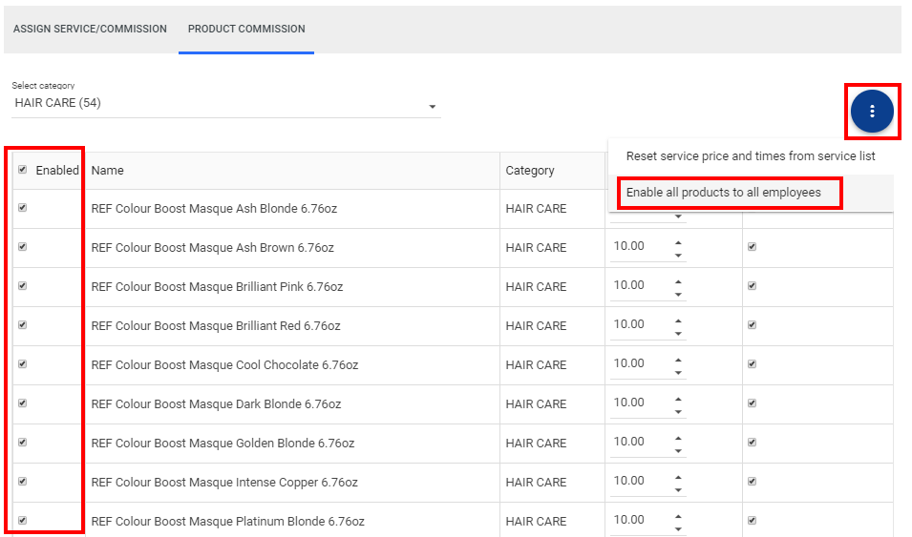
Task: Select Reset service price and times option
Action: pos(750,156)
